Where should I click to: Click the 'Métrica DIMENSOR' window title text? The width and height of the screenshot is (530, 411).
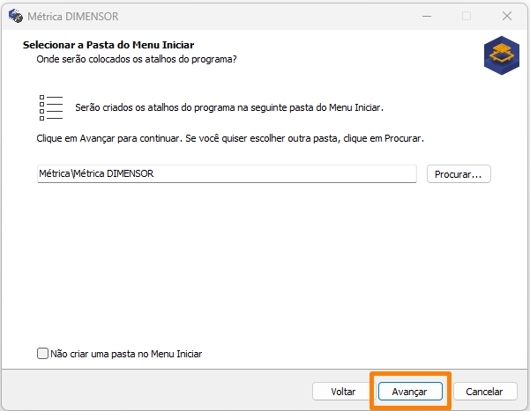click(73, 16)
